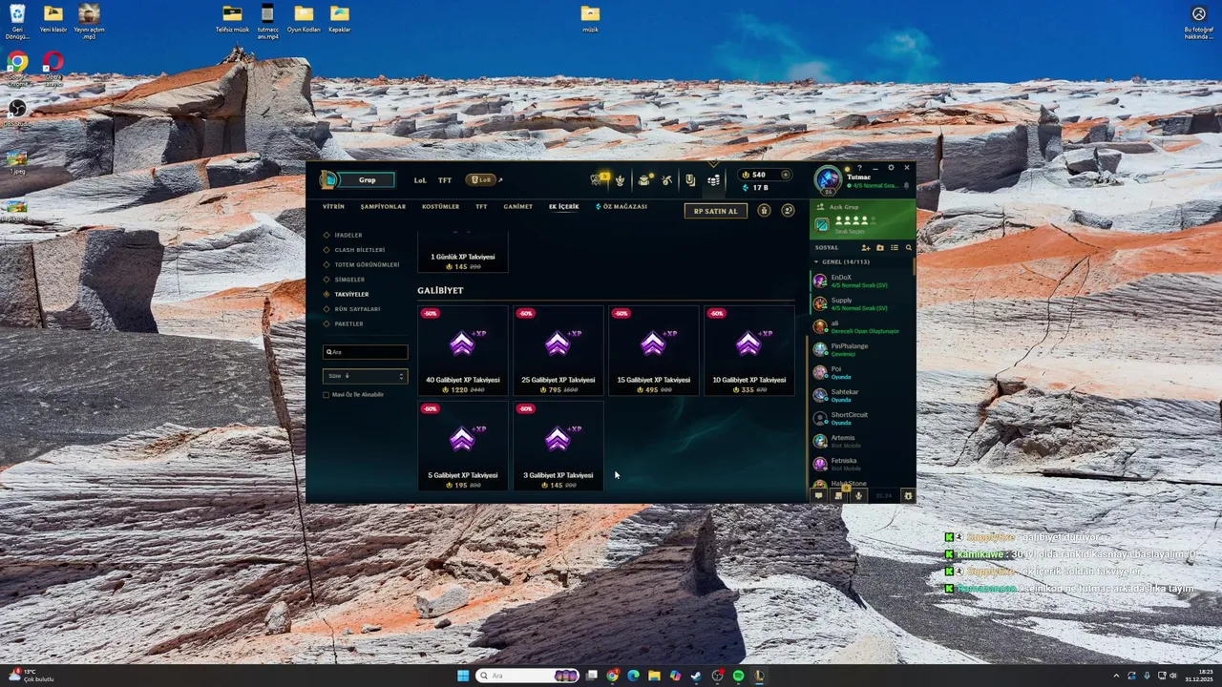Select the İFADELER sidebar category
This screenshot has width=1222, height=687.
[x=348, y=235]
